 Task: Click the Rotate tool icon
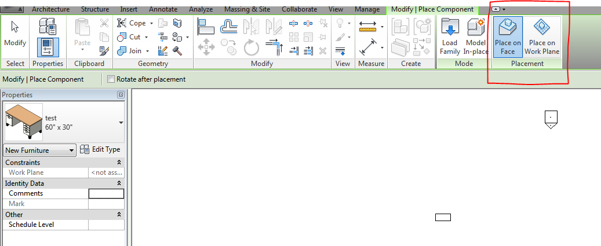click(x=251, y=48)
